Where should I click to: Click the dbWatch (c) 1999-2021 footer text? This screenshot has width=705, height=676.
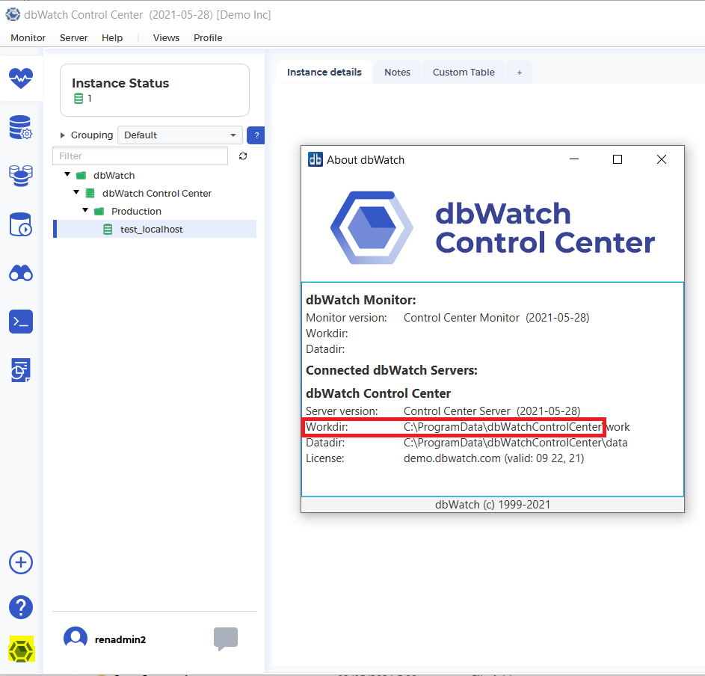(493, 505)
